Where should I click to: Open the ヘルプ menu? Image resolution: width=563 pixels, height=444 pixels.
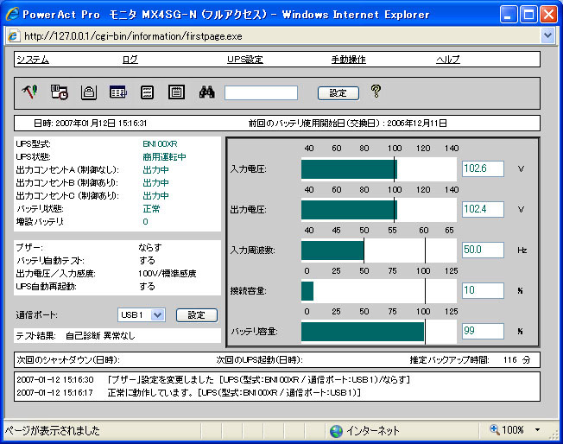[448, 60]
